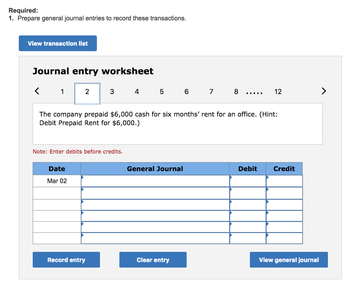
Task: Open account dropdown in sixth journal row
Action: [x=155, y=238]
